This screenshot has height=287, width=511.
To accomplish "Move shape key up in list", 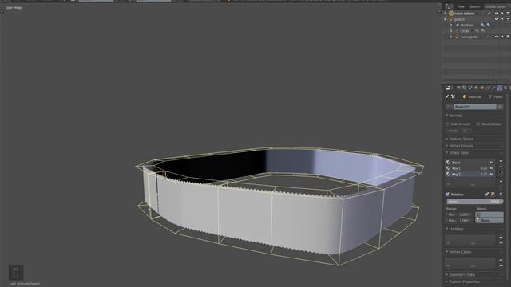I will coord(501,181).
